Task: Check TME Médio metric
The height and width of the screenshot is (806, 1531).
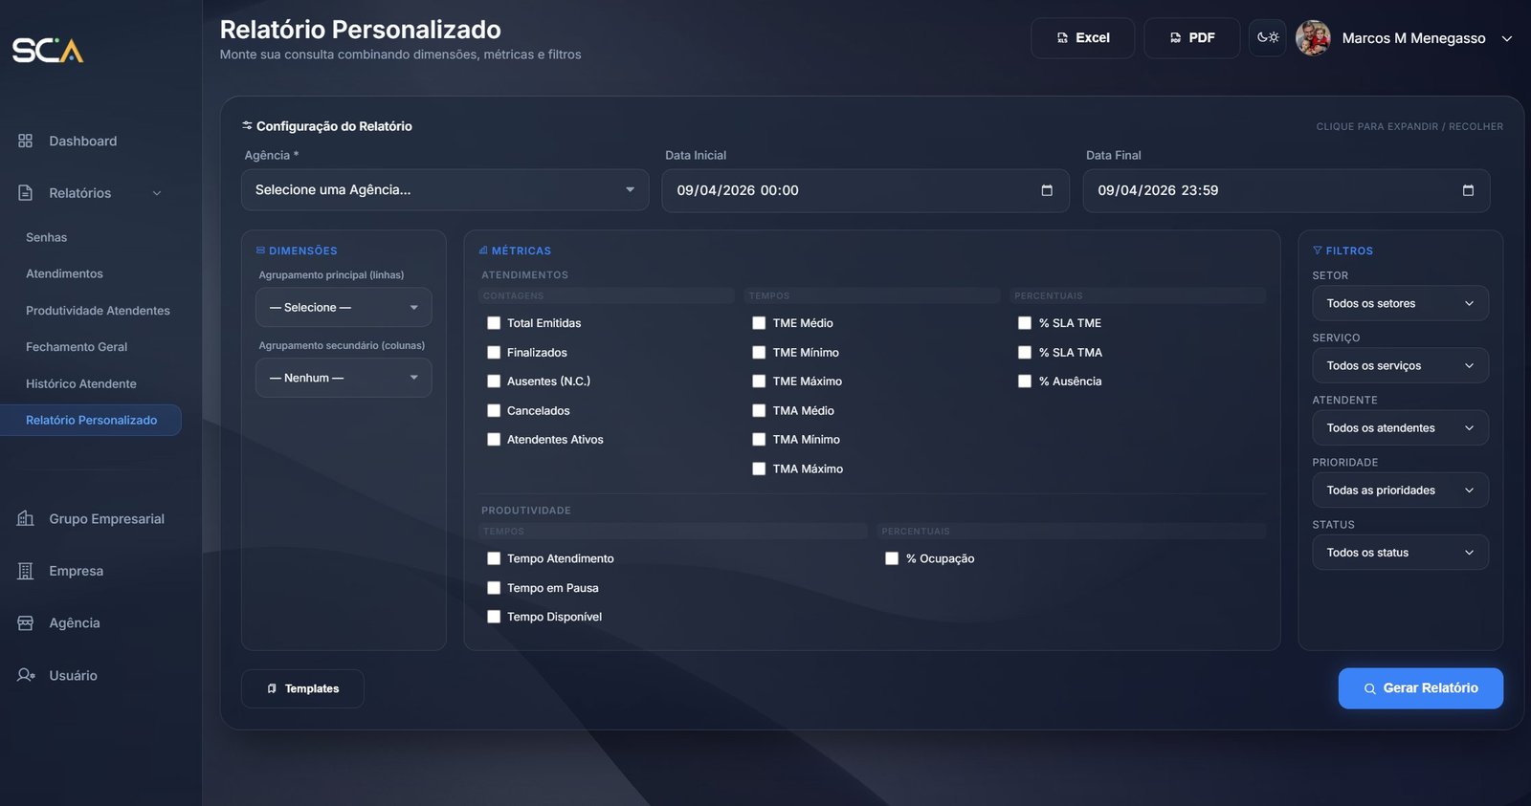Action: click(x=759, y=323)
